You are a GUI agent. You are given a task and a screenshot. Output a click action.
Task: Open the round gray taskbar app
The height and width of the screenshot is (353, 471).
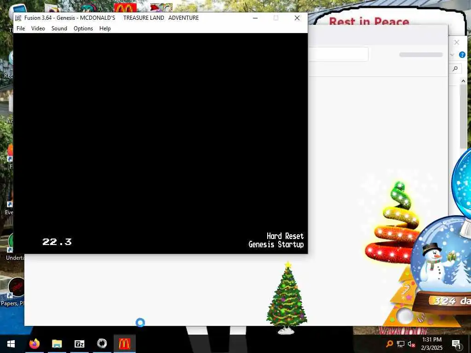coord(102,344)
